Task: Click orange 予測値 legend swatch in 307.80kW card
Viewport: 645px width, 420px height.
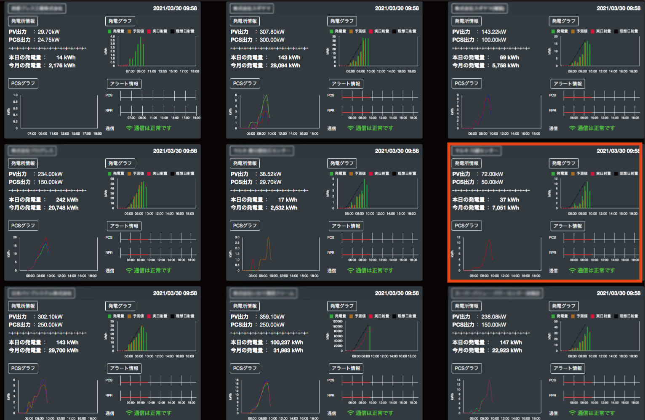Action: click(351, 31)
